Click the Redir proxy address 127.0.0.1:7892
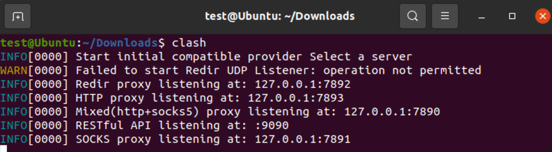Viewport: 552px width, 152px height. click(x=303, y=84)
